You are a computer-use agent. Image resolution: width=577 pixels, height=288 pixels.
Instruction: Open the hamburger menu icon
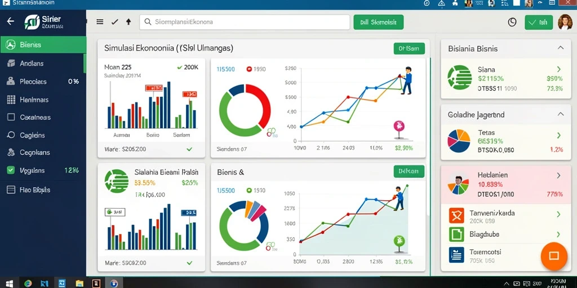[100, 22]
